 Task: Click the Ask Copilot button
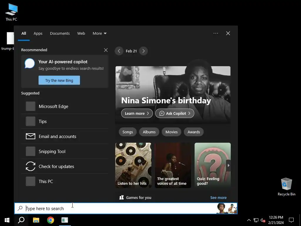[x=175, y=113]
